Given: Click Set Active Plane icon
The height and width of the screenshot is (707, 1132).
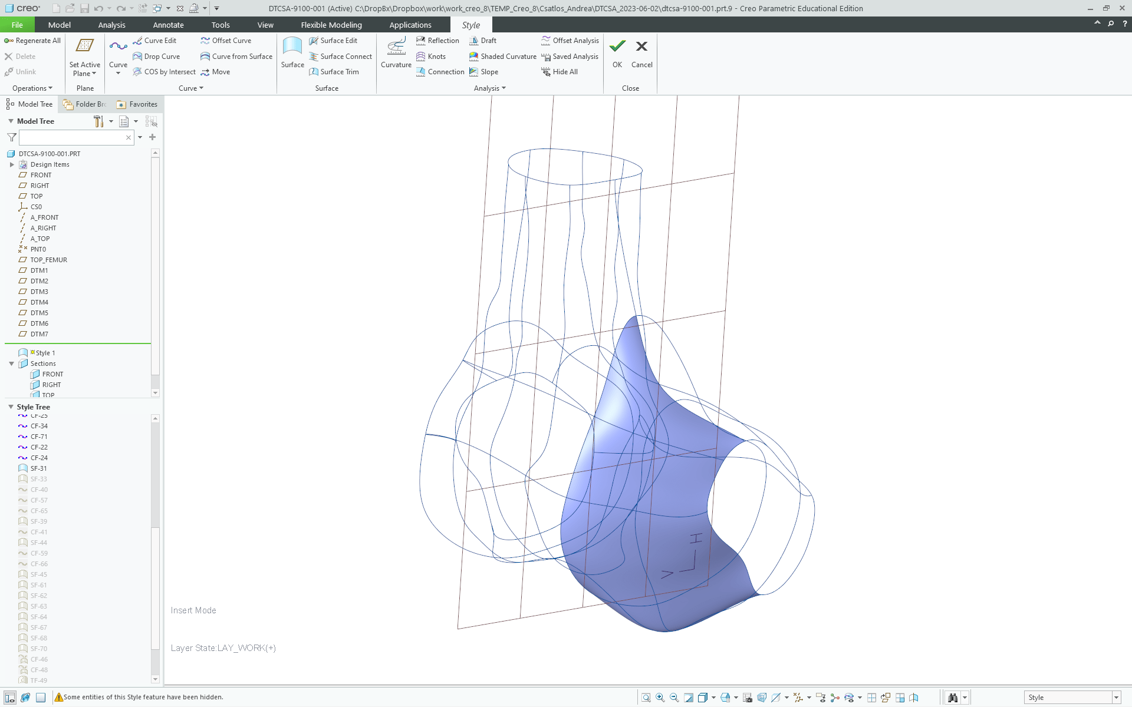Looking at the screenshot, I should (x=85, y=47).
